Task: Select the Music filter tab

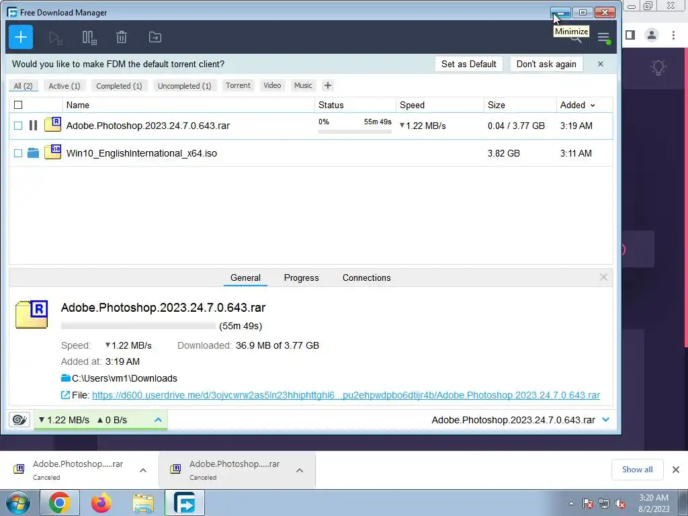Action: 303,85
